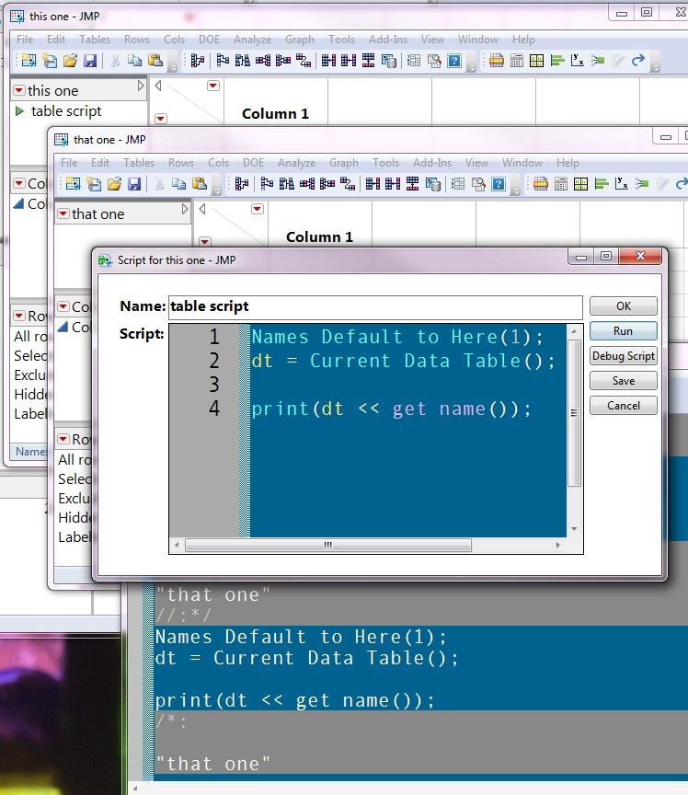Screen dimensions: 688x795
Task: Open File menu in 'this one' window
Action: point(24,39)
